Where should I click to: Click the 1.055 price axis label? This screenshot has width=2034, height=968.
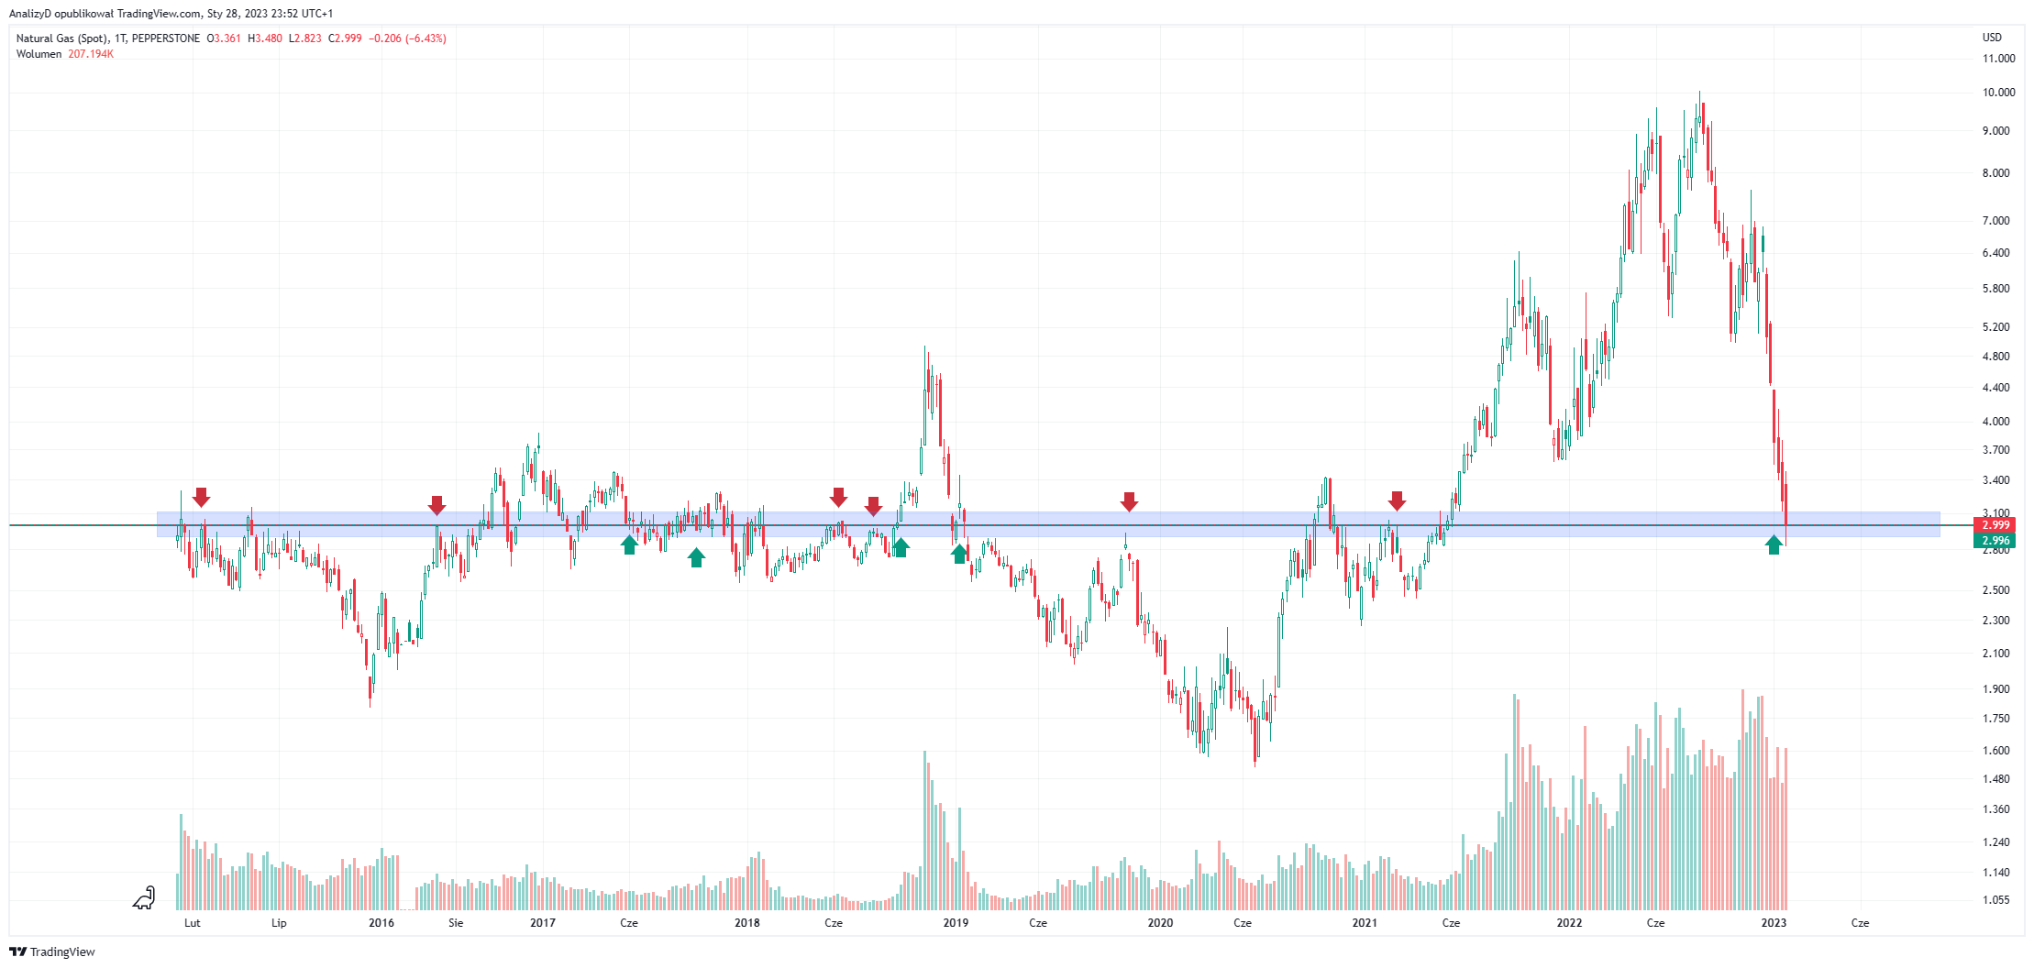point(1995,900)
